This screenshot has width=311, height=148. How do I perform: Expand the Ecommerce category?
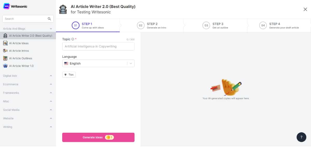(51, 84)
